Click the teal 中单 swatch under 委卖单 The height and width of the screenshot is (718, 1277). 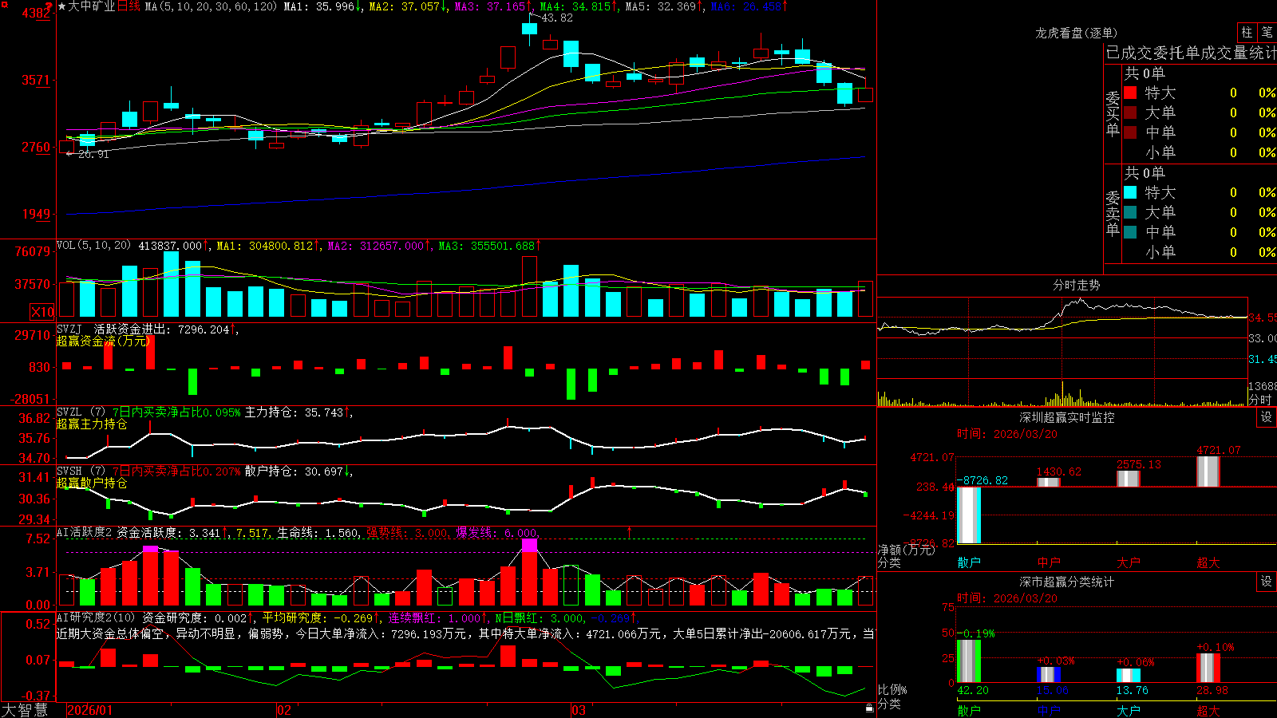point(1130,232)
